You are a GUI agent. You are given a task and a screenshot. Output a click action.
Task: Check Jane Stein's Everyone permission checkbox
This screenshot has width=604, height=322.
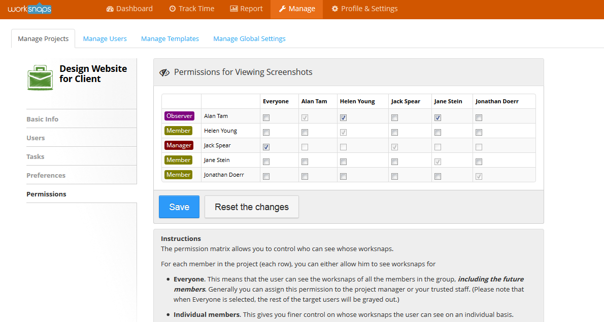click(x=266, y=161)
